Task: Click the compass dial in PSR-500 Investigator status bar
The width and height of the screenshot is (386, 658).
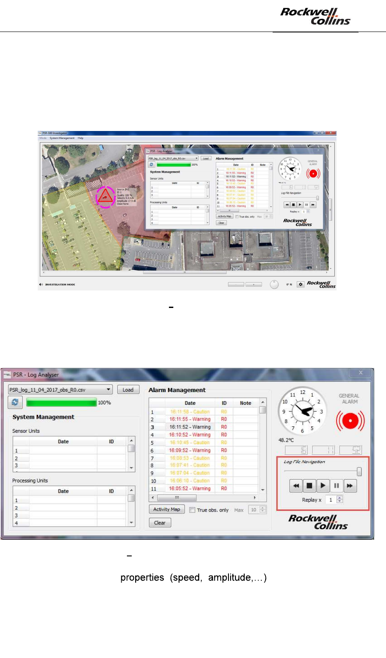Action: (274, 284)
